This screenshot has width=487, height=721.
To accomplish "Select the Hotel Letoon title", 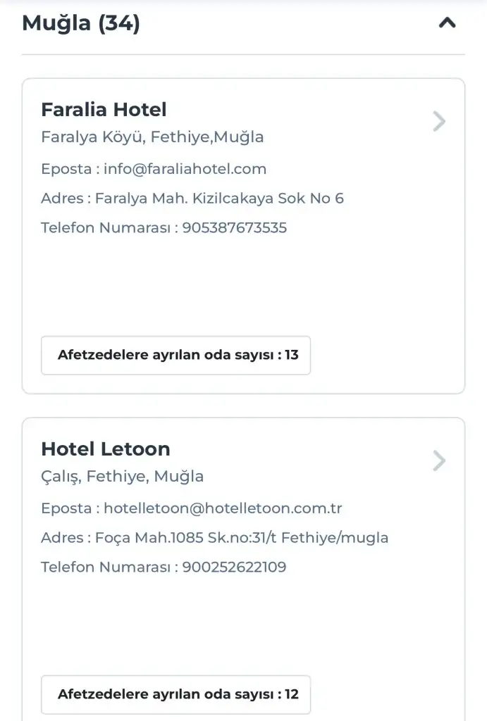I will (106, 449).
